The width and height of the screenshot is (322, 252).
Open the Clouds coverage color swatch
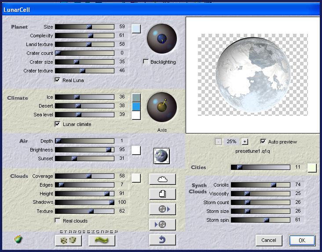[x=136, y=178]
